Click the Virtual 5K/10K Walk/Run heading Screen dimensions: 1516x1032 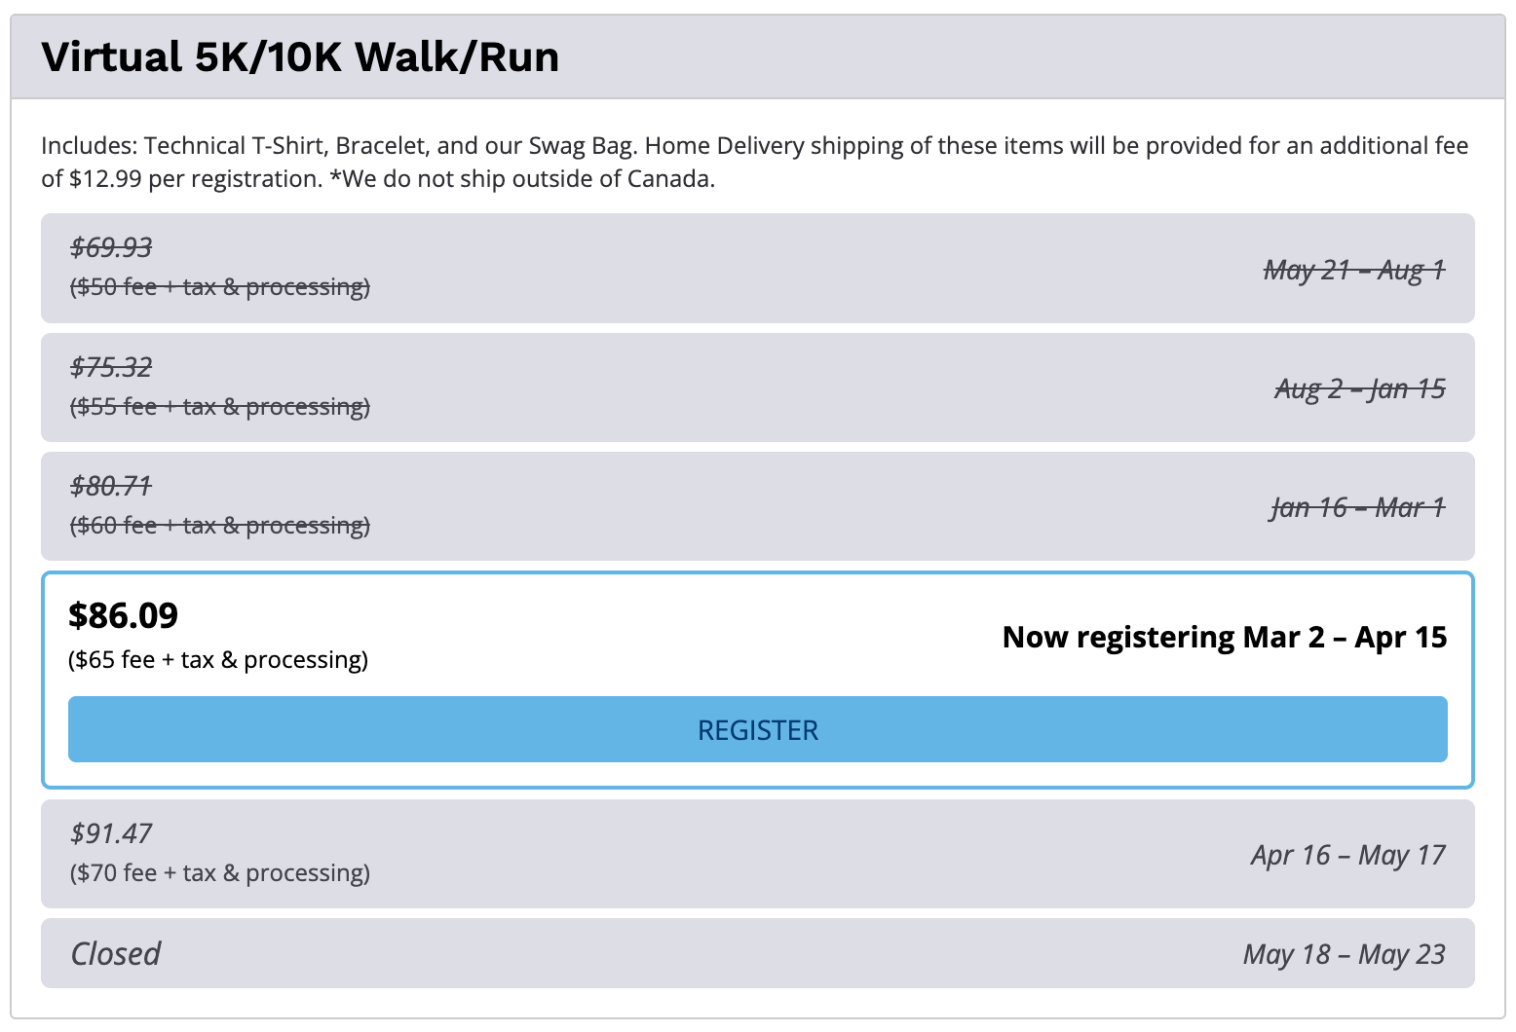coord(300,56)
